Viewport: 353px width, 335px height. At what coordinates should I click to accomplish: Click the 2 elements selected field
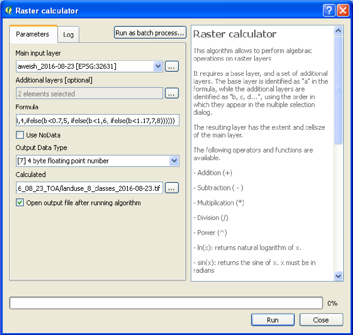tap(89, 94)
